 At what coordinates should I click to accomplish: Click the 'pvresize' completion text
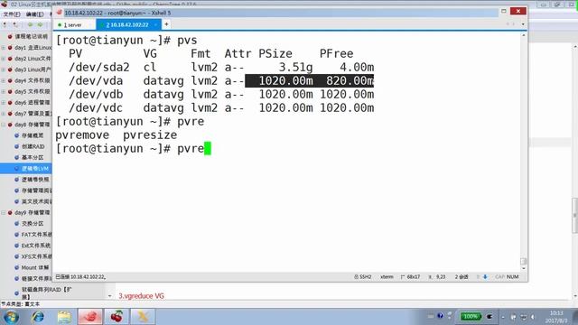[x=150, y=135]
